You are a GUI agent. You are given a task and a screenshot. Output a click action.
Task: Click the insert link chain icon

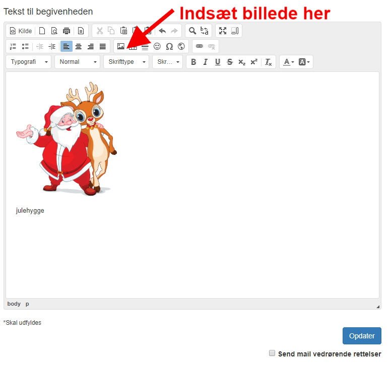199,46
